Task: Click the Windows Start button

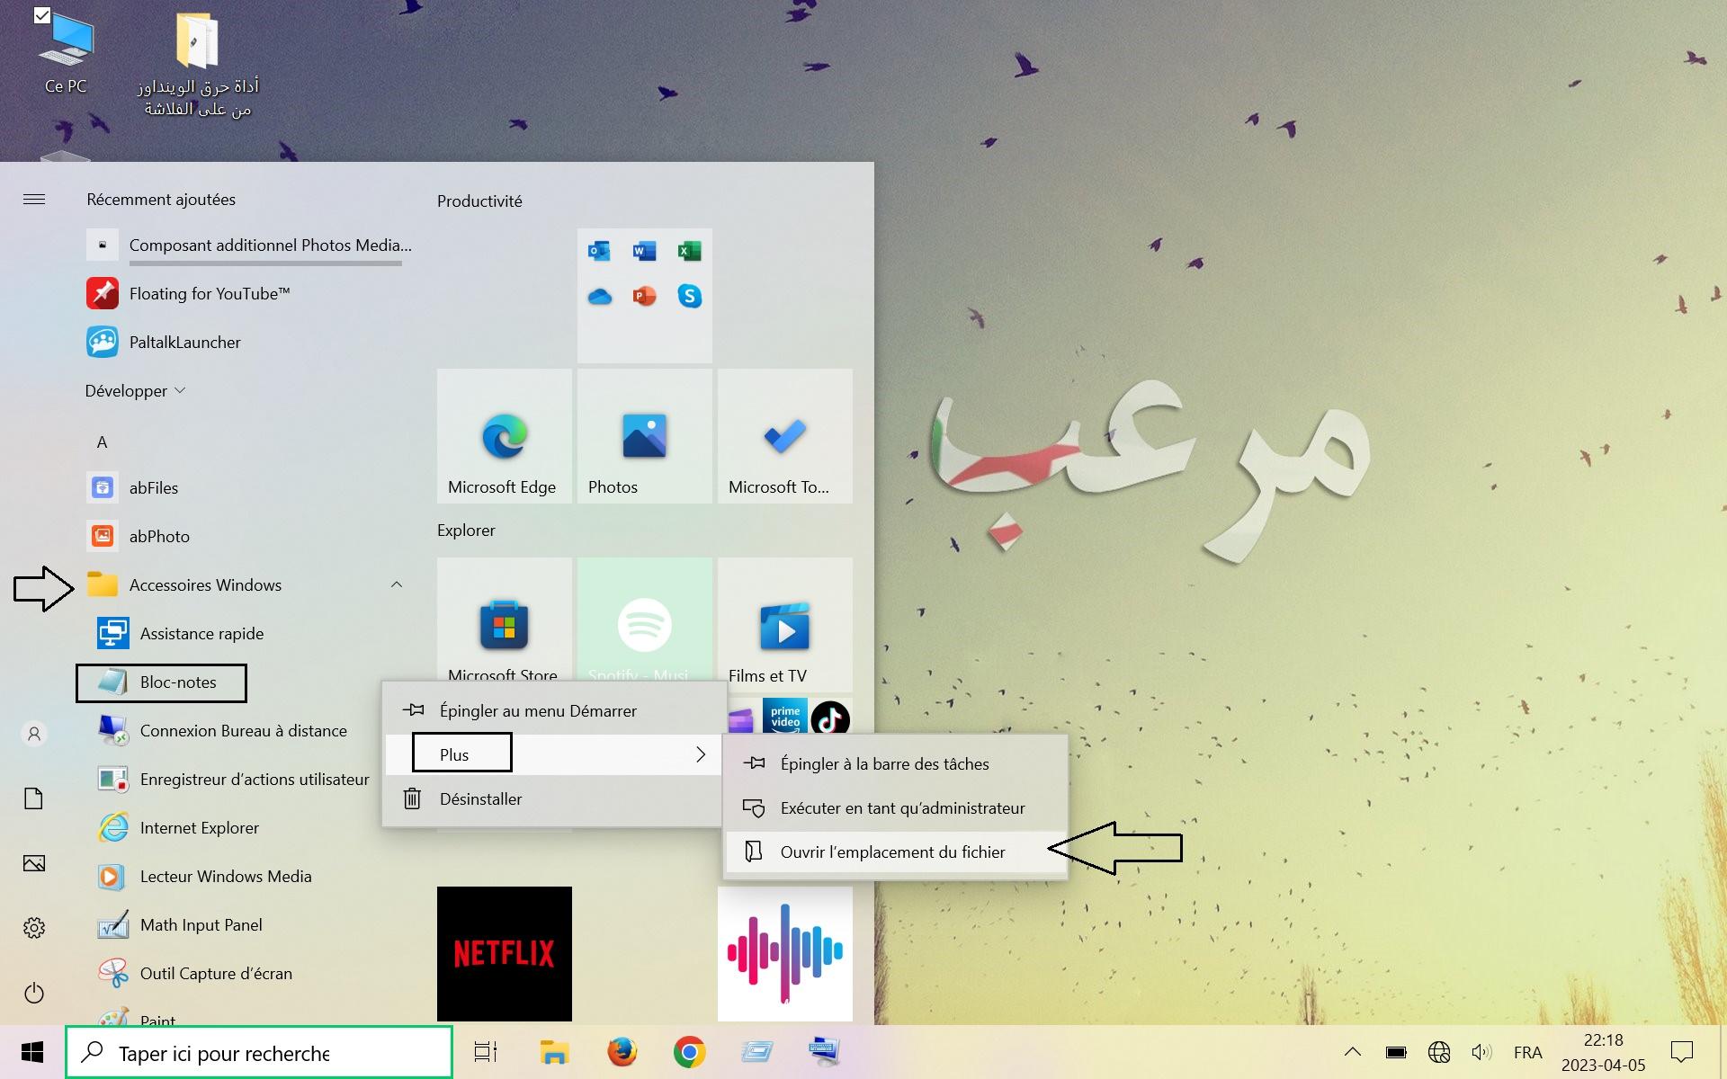Action: coord(32,1052)
